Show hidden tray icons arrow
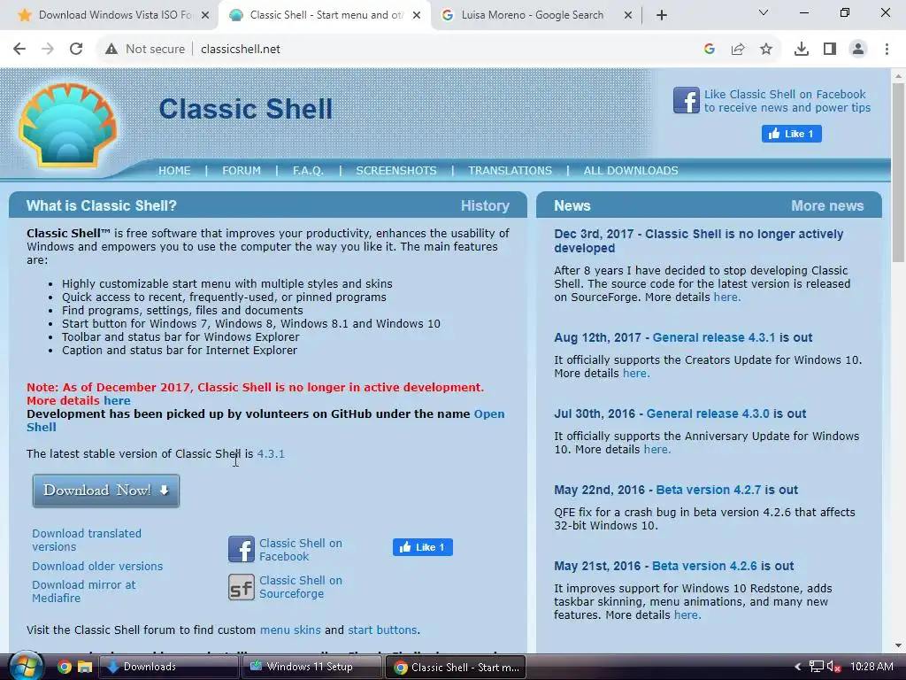The height and width of the screenshot is (680, 906). 798,667
